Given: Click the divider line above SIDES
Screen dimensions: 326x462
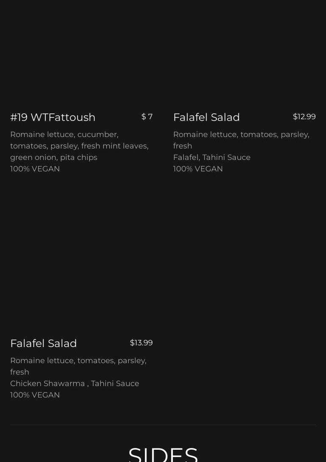Looking at the screenshot, I should pos(163,425).
